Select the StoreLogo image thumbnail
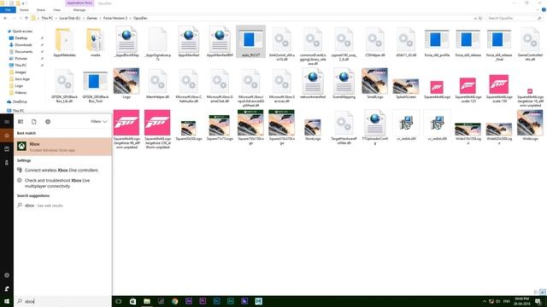This screenshot has height=307, width=547. 313,129
